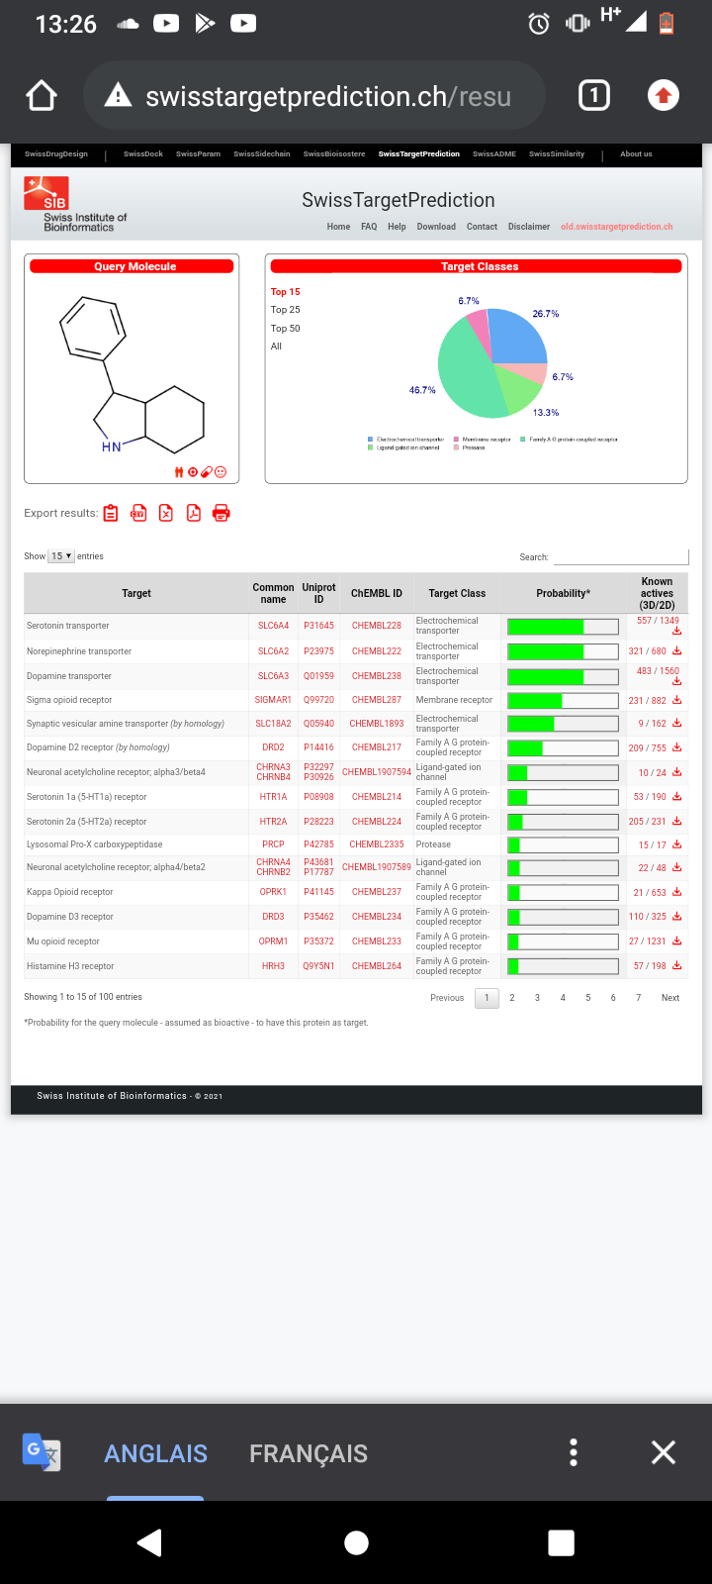Open SwissADME from the top navigation
This screenshot has height=1584, width=712.
[x=494, y=154]
